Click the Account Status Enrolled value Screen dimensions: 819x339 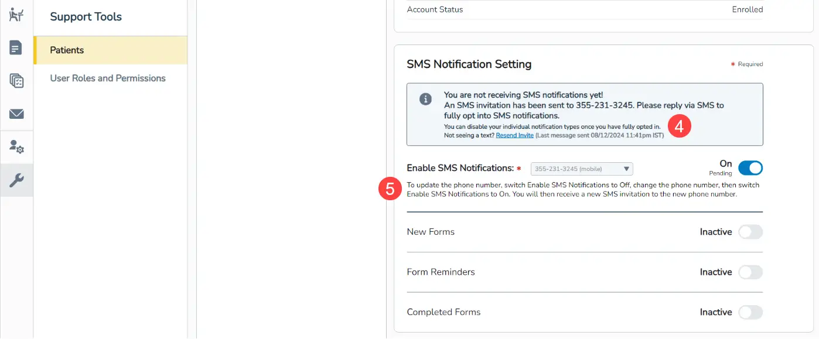pos(747,9)
